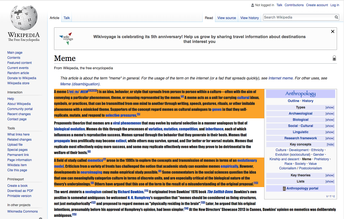
Task: Open the Talk tab
Action: (x=67, y=18)
